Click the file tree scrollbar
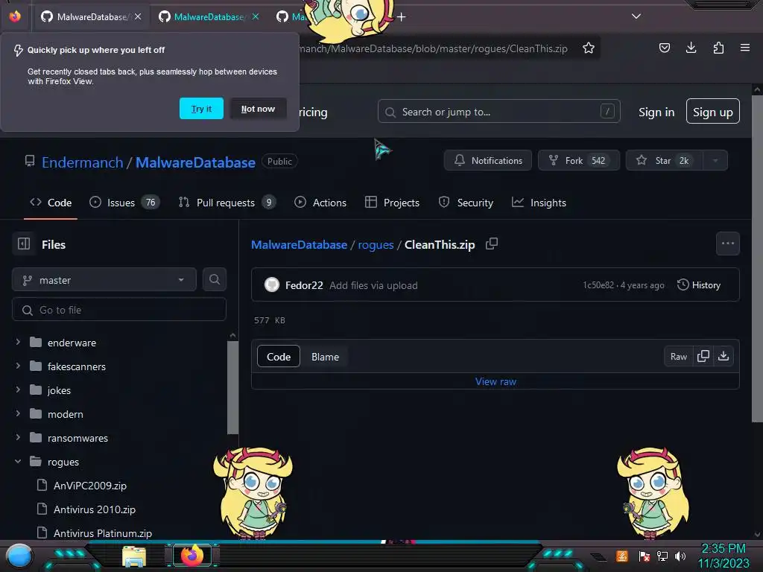Screen dimensions: 763x572 coord(232,387)
